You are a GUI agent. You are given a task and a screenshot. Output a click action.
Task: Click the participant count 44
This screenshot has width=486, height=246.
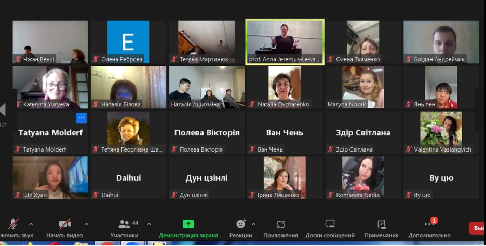pyautogui.click(x=135, y=223)
